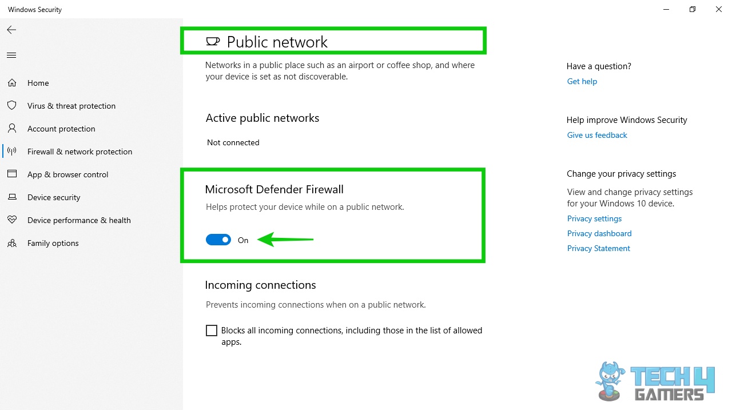Click the Family options people icon
This screenshot has width=732, height=410.
(x=11, y=243)
